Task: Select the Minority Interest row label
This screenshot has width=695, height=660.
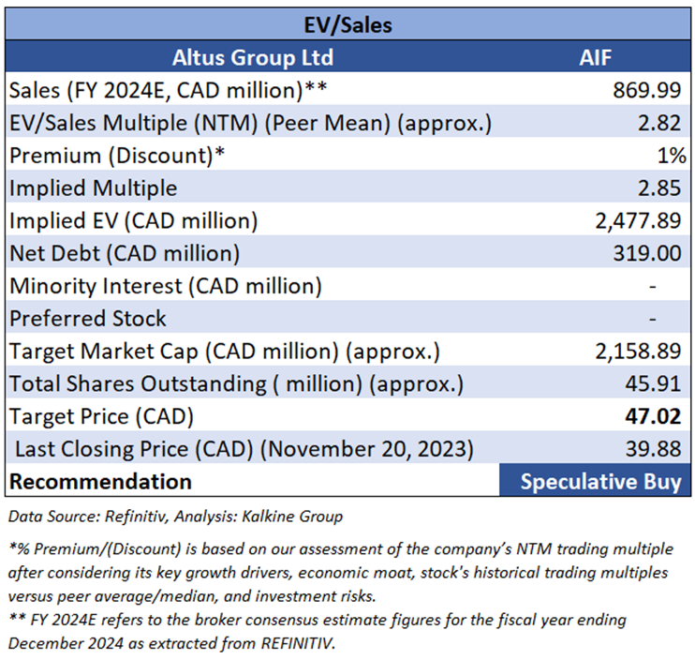Action: click(166, 285)
